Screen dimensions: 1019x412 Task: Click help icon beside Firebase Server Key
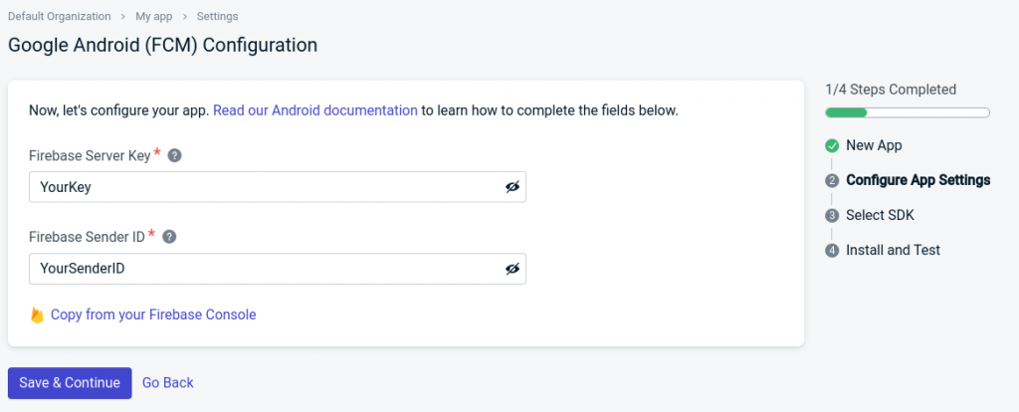pyautogui.click(x=174, y=155)
